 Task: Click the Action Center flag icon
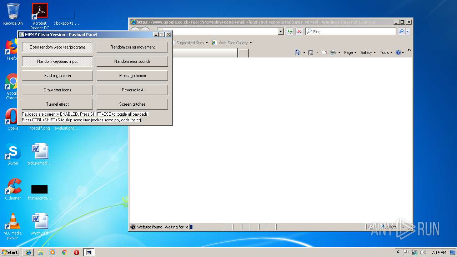406,252
